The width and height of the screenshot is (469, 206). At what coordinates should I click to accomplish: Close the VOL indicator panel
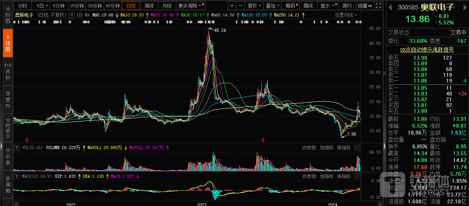pos(357,148)
